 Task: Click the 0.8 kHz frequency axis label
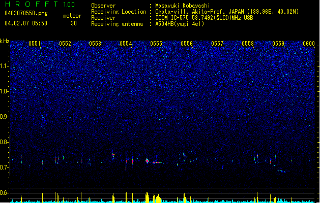(5, 142)
